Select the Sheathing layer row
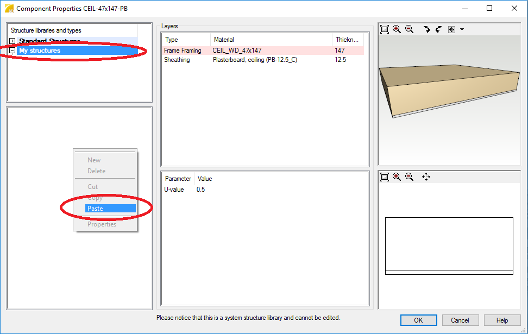 coord(263,60)
